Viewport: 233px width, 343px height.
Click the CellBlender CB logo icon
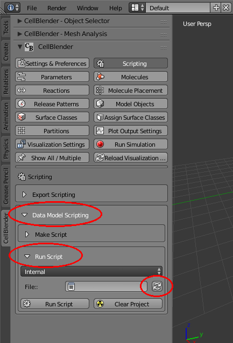point(29,47)
